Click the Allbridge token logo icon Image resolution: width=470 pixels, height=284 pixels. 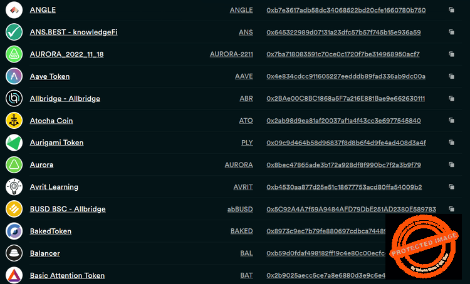tap(14, 98)
